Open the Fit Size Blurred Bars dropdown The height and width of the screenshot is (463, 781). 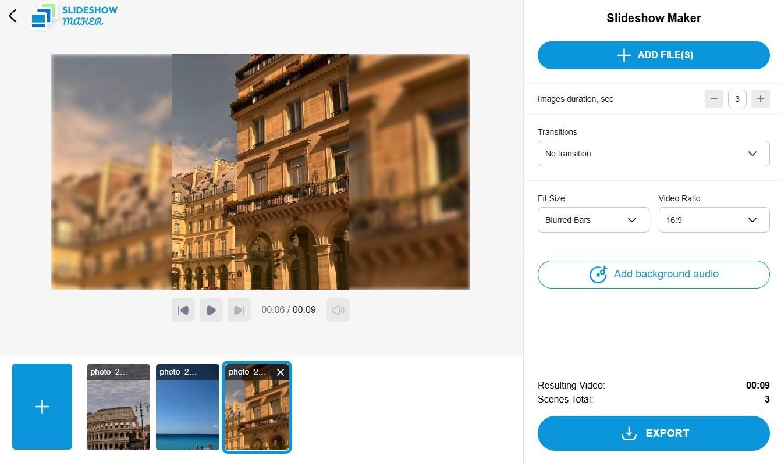click(x=593, y=220)
